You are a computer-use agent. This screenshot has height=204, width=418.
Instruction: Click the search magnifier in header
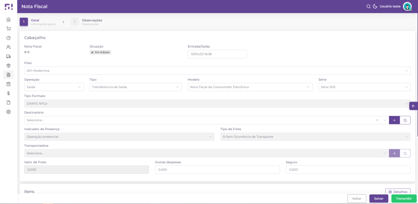[369, 7]
